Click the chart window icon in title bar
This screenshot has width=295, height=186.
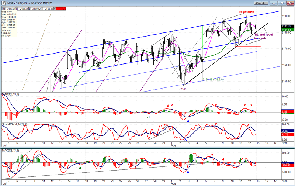3,3
